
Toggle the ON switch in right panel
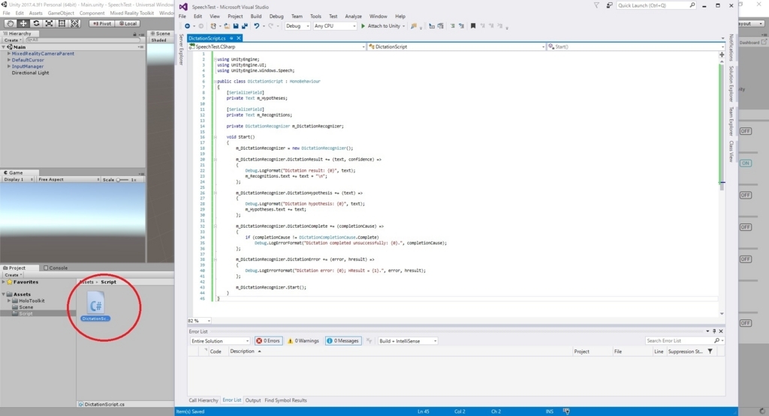pos(746,163)
